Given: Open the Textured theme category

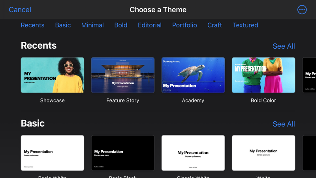Looking at the screenshot, I should point(245,25).
